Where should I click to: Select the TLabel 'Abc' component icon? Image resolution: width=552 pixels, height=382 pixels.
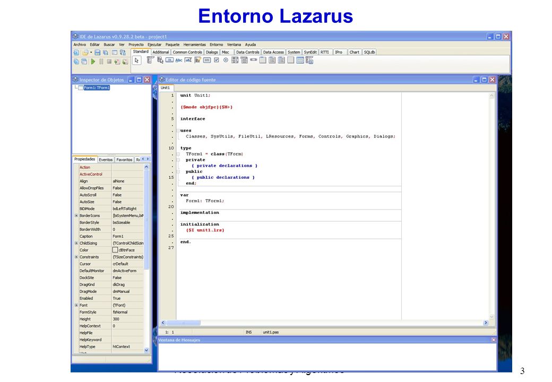tap(179, 60)
